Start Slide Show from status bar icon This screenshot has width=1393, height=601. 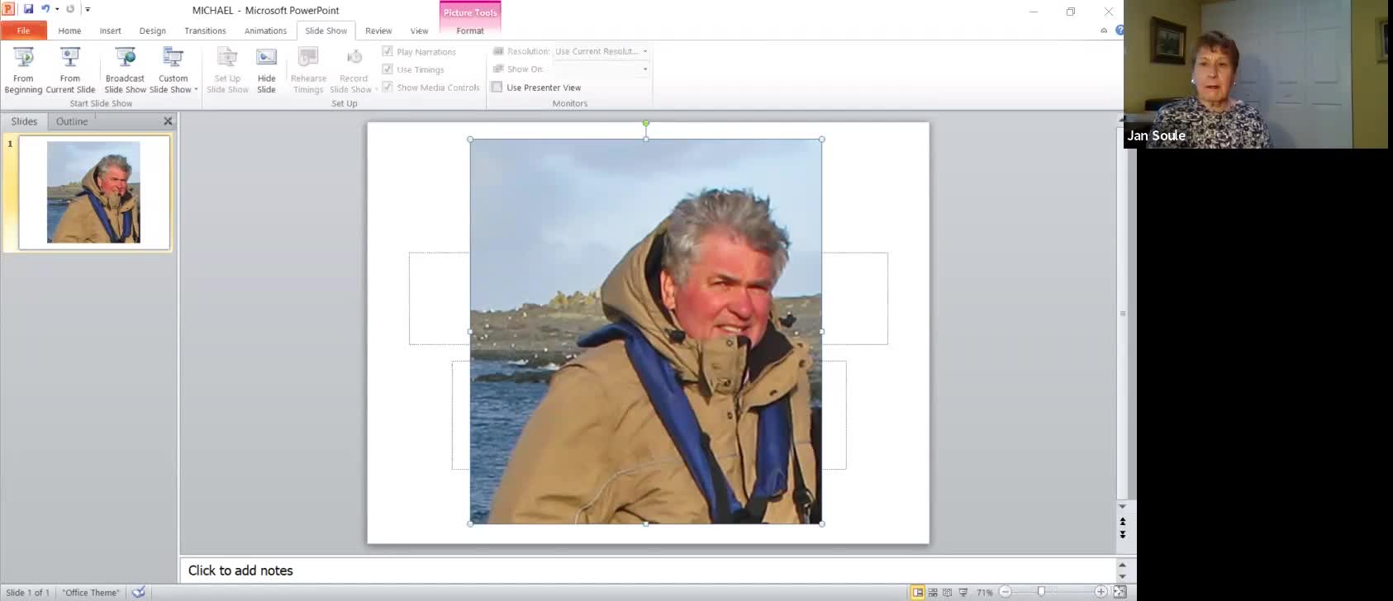(x=963, y=592)
